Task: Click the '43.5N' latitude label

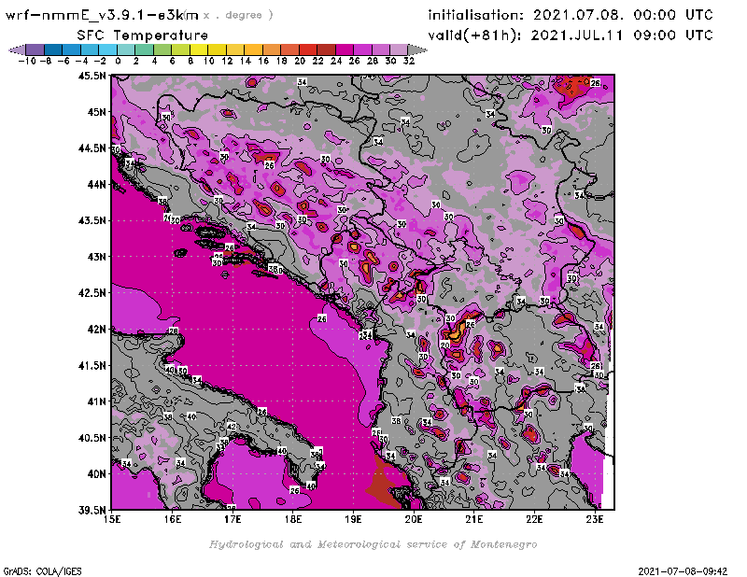Action: click(x=92, y=220)
